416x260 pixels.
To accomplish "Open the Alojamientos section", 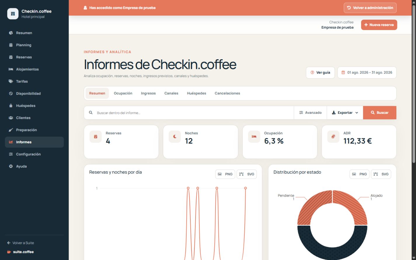I will tap(34, 69).
